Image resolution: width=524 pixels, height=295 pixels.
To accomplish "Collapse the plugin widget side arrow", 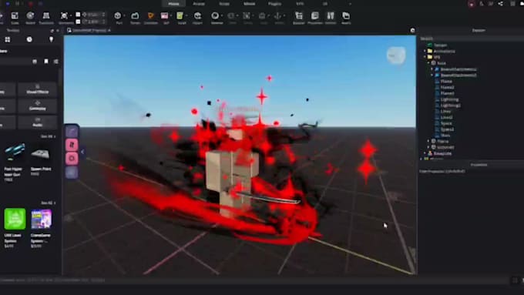I will click(82, 152).
